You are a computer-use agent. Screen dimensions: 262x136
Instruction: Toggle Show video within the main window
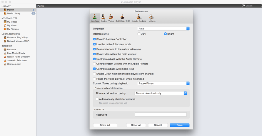click(94, 54)
